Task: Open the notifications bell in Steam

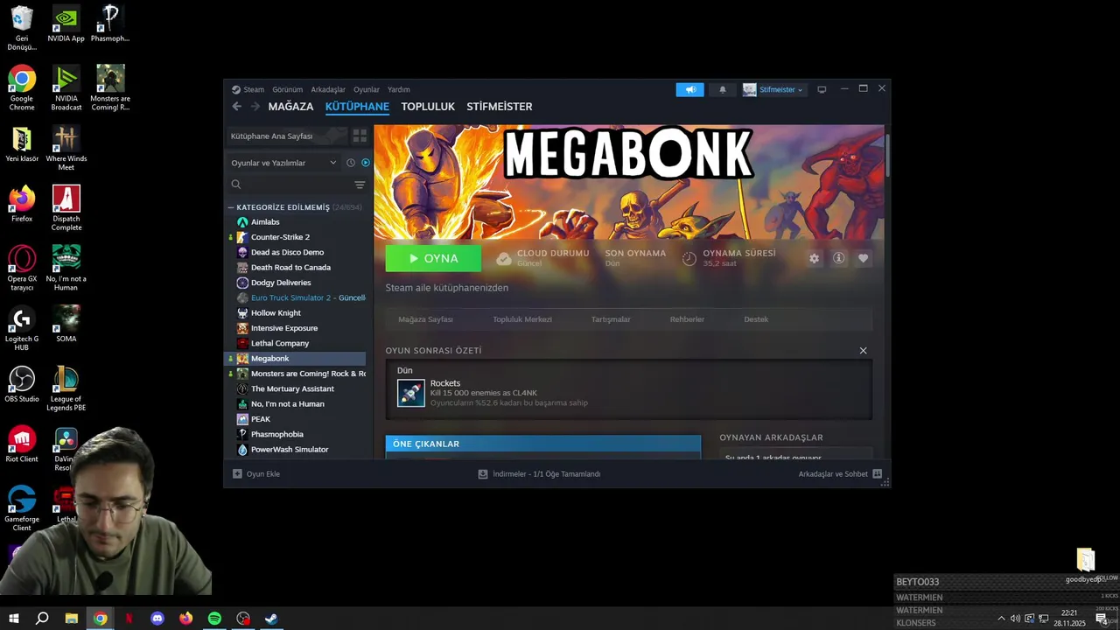Action: click(x=723, y=89)
